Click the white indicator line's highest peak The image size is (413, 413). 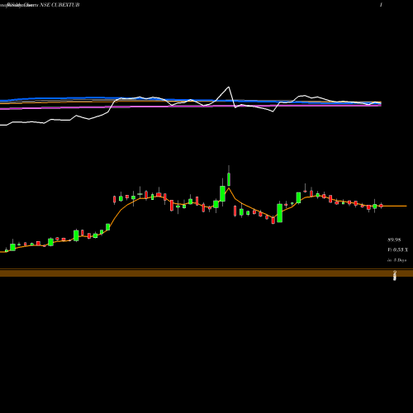click(x=229, y=88)
